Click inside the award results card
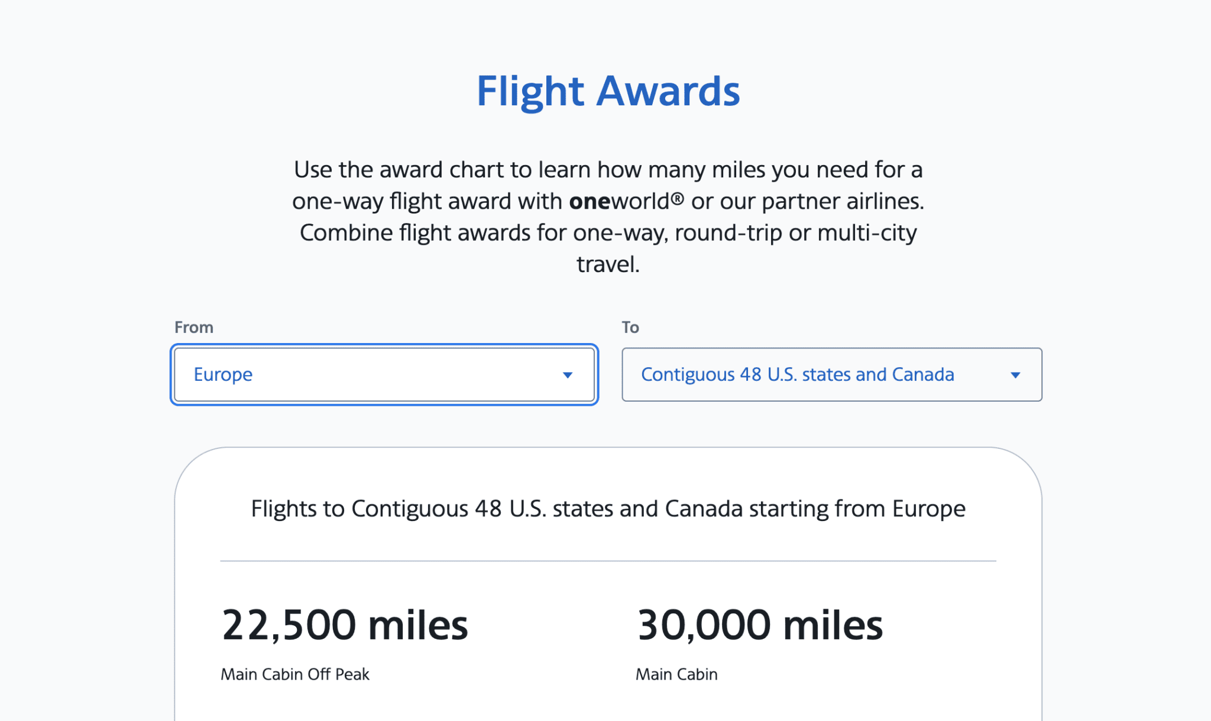The width and height of the screenshot is (1211, 721). 607,586
